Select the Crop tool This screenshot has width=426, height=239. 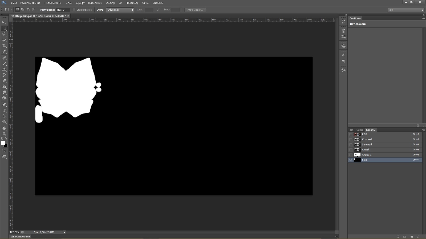[x=4, y=46]
